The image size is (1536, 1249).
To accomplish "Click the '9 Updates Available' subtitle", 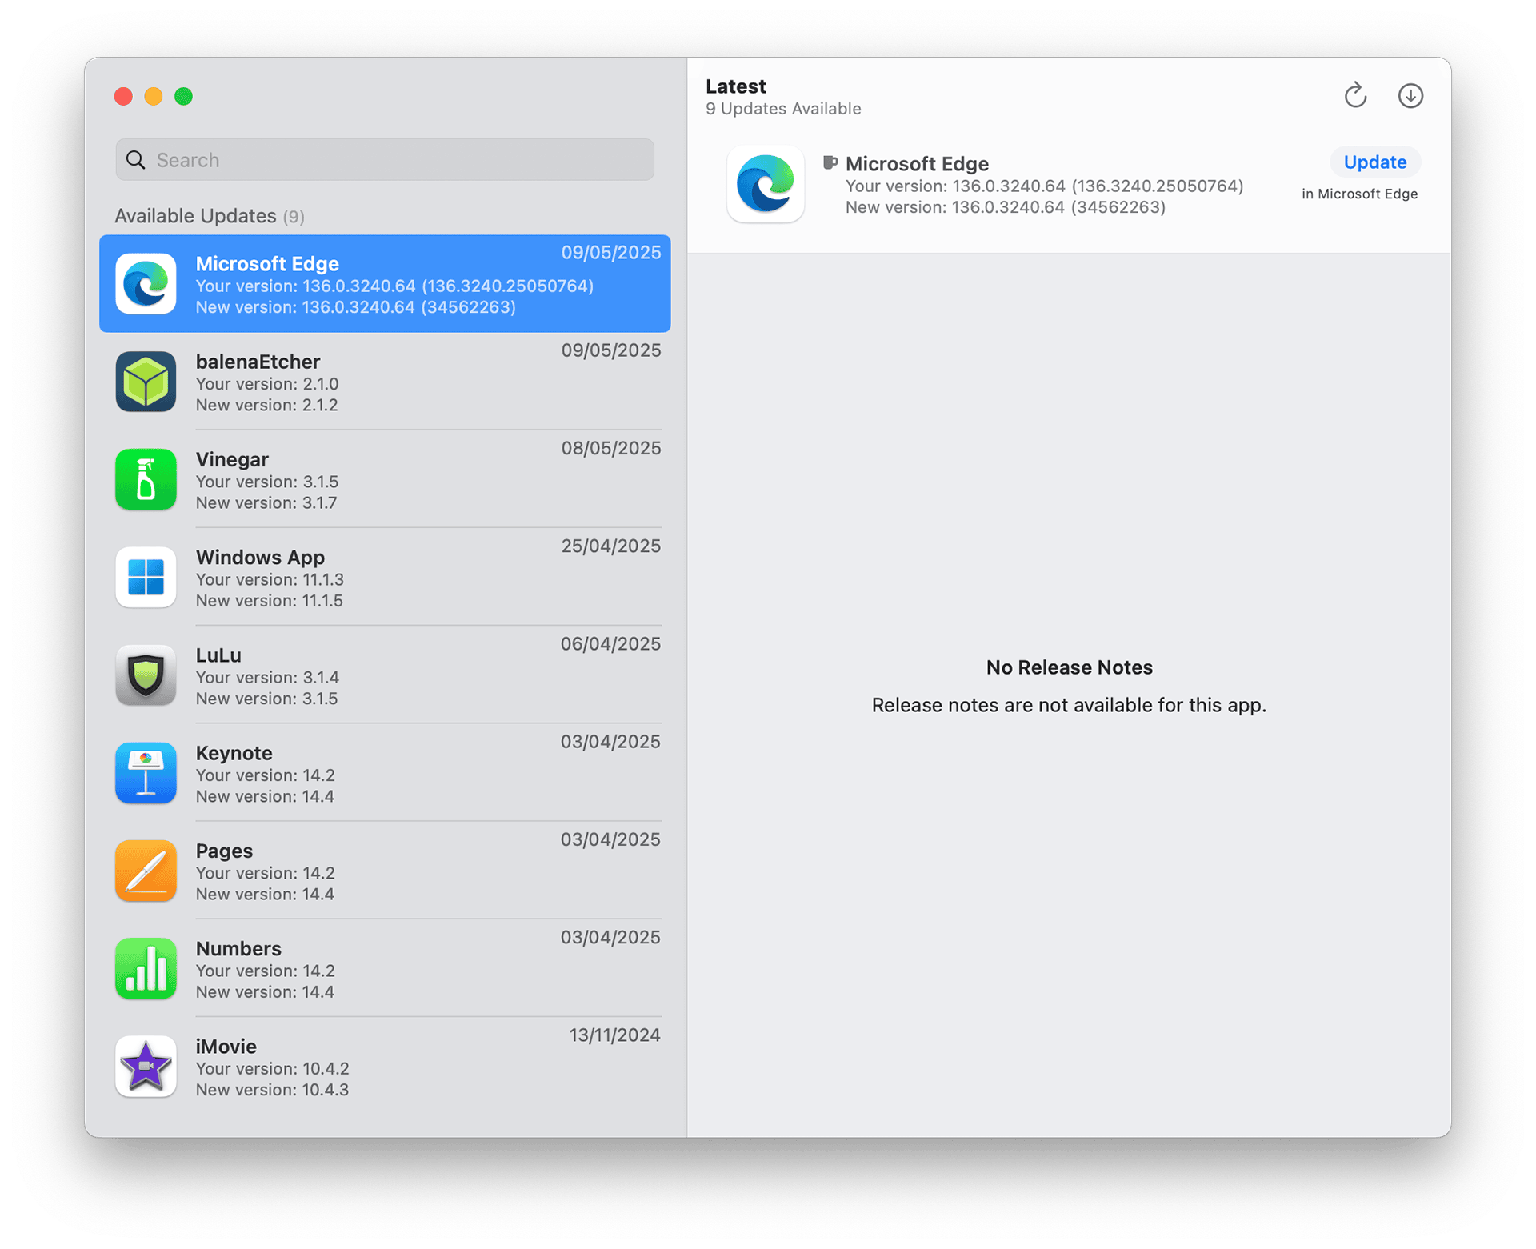I will pyautogui.click(x=783, y=109).
